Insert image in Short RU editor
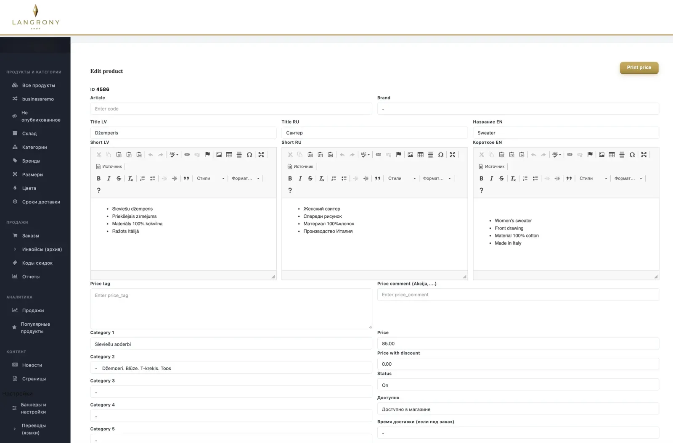673x443 pixels. [411, 155]
